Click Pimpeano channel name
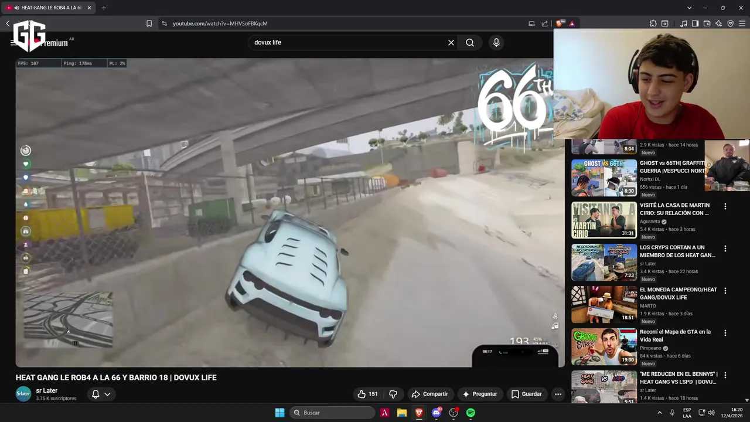 [x=650, y=348]
